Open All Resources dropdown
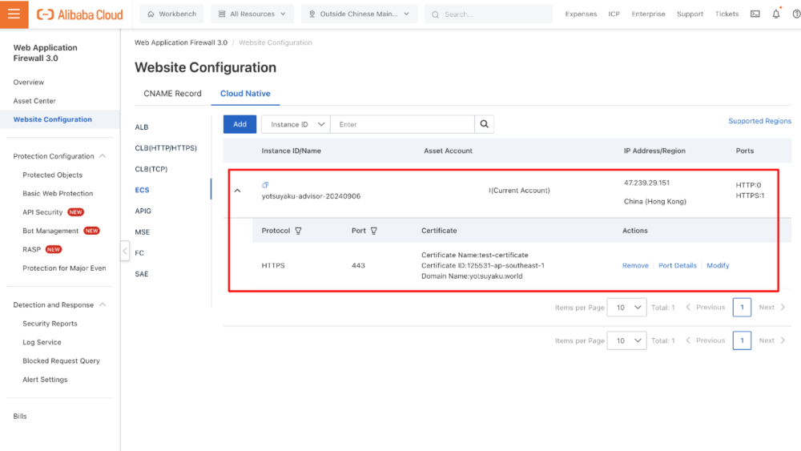 [252, 14]
